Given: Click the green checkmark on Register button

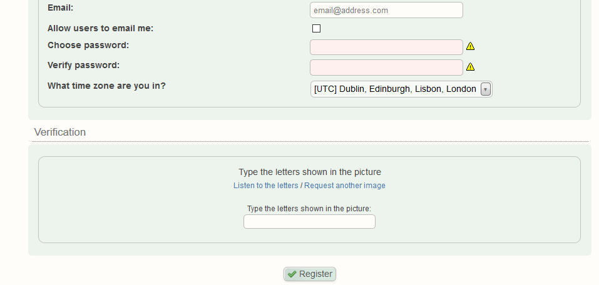Looking at the screenshot, I should 292,274.
